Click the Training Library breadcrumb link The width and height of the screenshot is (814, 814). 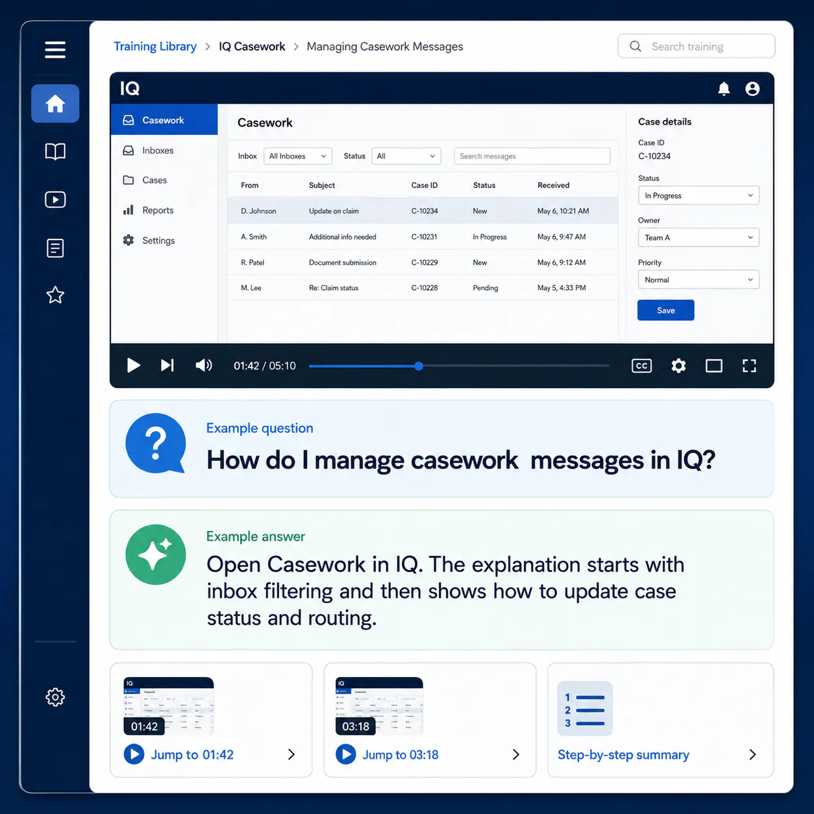click(x=155, y=47)
